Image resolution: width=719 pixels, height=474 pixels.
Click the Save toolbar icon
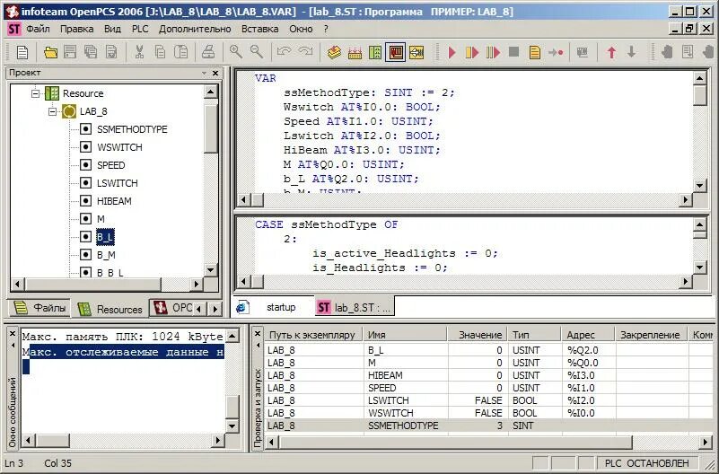[x=70, y=52]
